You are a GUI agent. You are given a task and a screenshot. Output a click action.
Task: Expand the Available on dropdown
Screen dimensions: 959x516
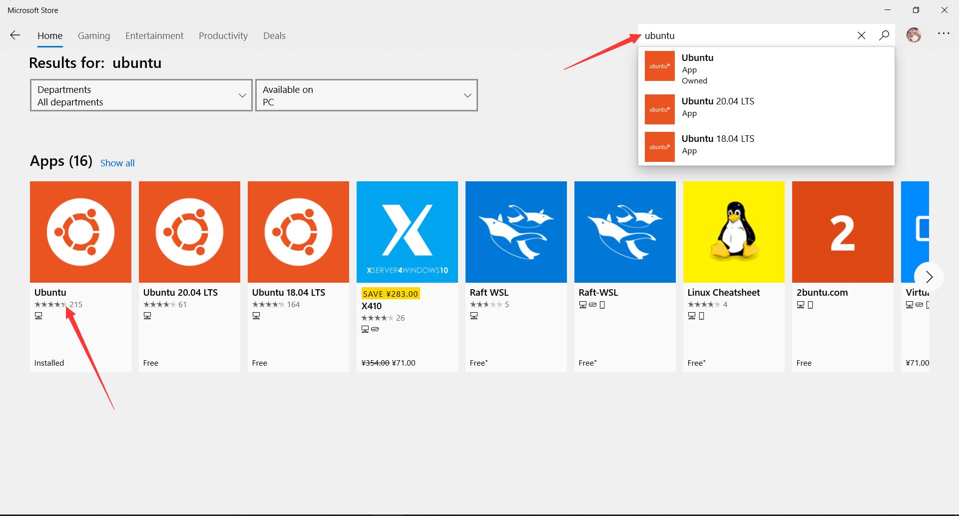coord(367,95)
